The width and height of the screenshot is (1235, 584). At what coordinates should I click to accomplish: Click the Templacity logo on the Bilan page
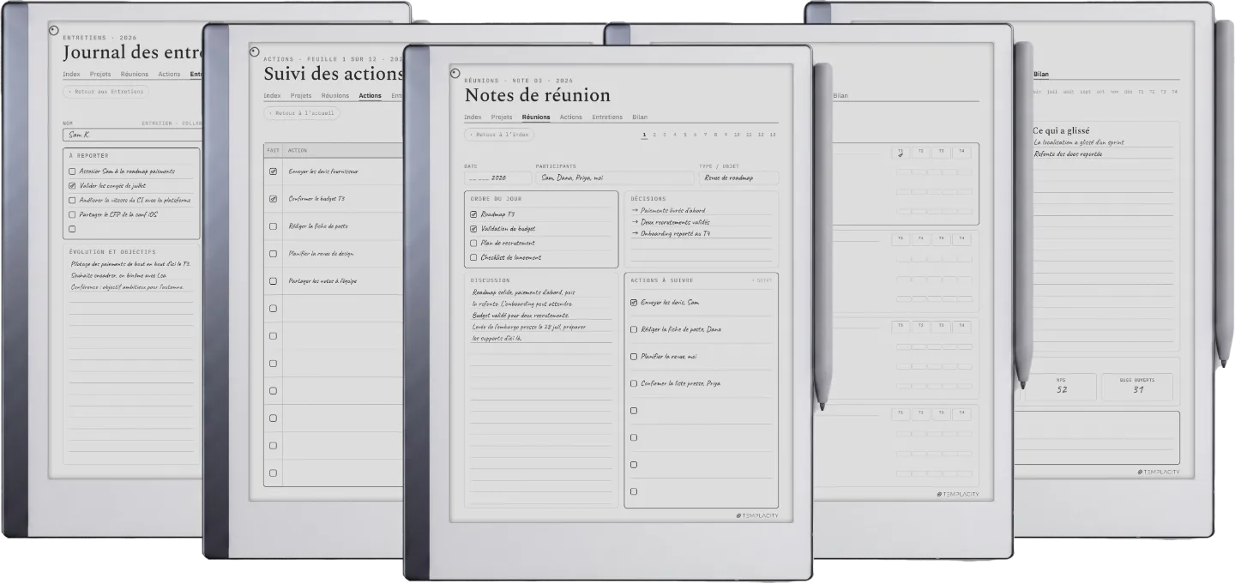pos(1159,472)
